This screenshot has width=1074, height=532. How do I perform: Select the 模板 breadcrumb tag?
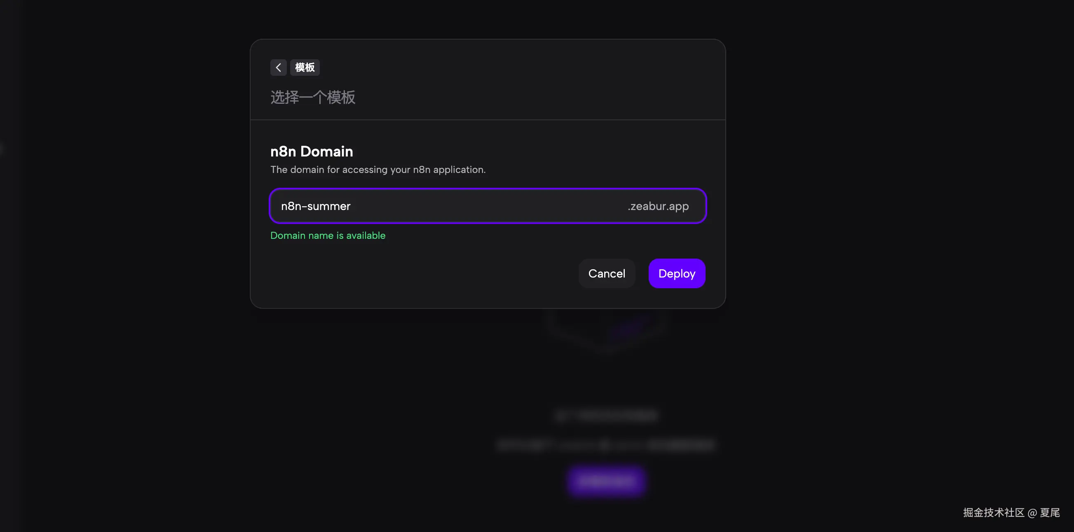coord(305,68)
